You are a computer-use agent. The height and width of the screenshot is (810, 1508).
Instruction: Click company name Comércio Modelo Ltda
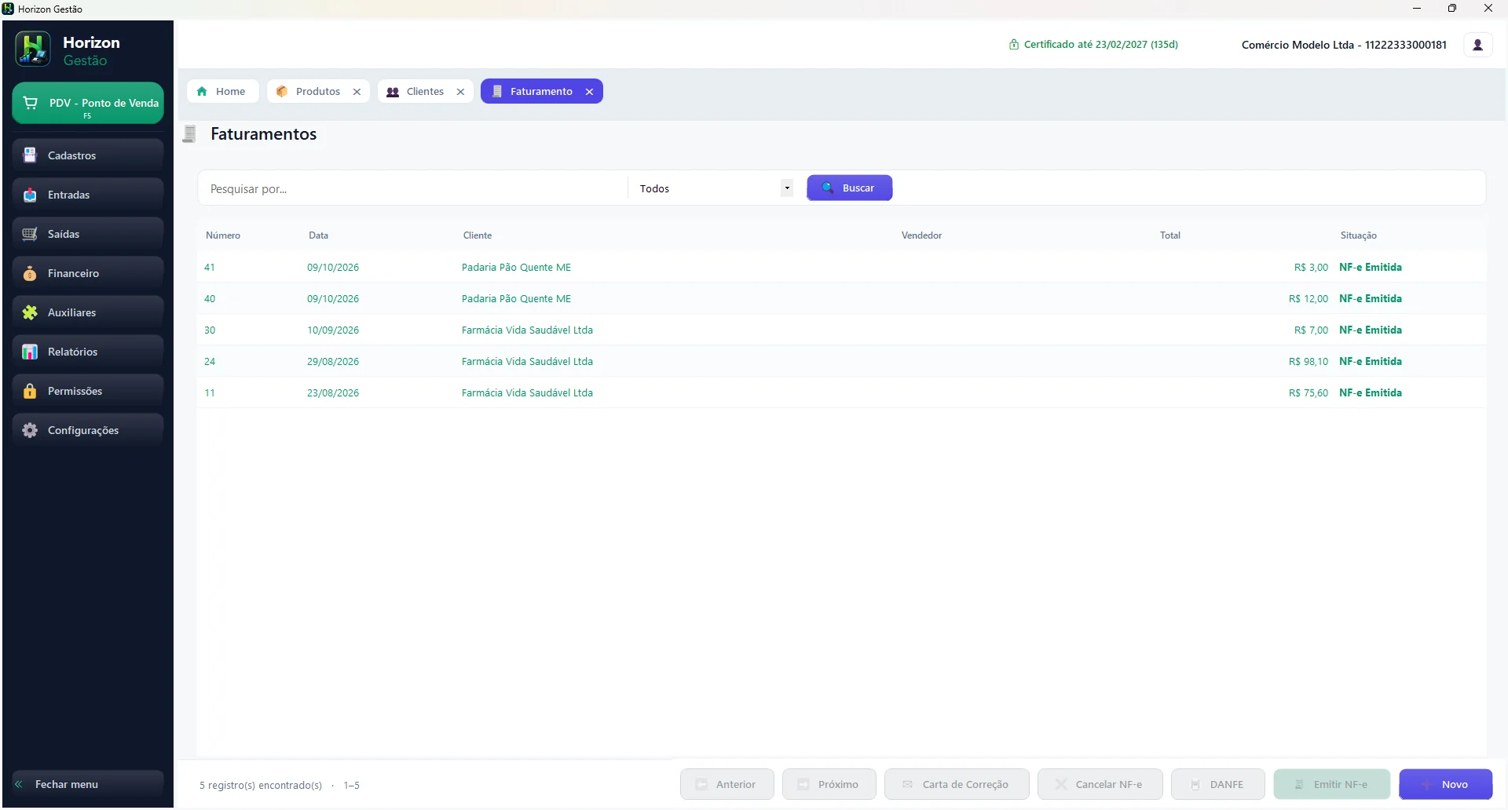point(1344,45)
